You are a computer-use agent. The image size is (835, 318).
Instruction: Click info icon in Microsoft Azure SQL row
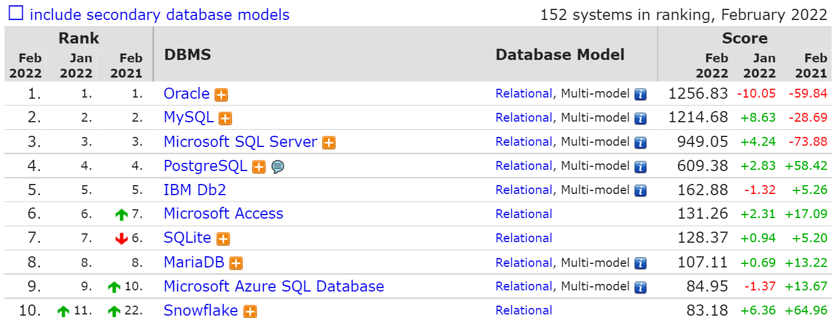click(x=640, y=287)
